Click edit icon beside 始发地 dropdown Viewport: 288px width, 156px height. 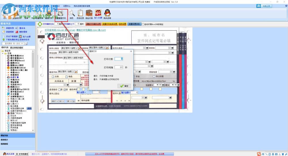pyautogui.click(x=107, y=48)
